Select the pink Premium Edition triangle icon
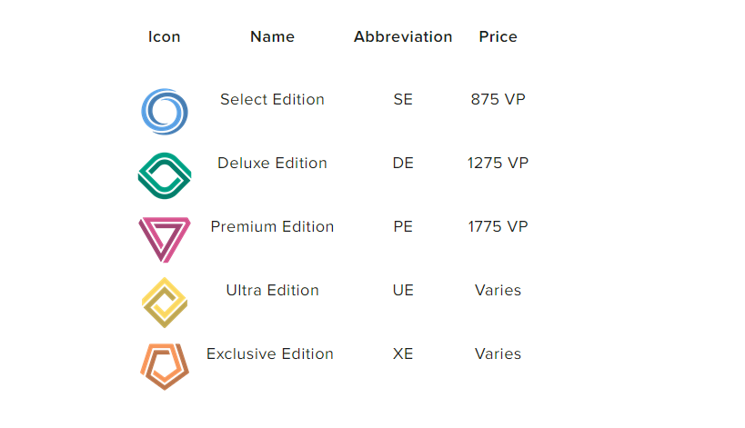The width and height of the screenshot is (745, 428). (165, 239)
